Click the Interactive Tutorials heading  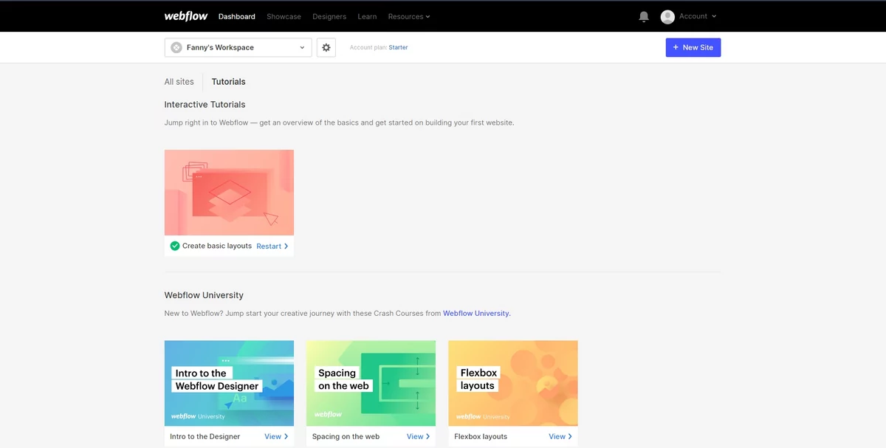pyautogui.click(x=205, y=105)
